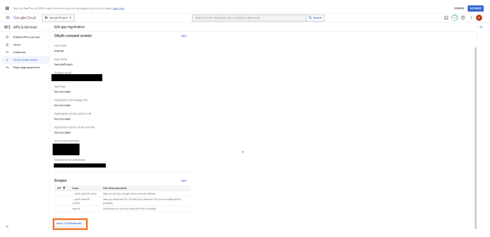Click Back to Dashboard button

pos(70,224)
